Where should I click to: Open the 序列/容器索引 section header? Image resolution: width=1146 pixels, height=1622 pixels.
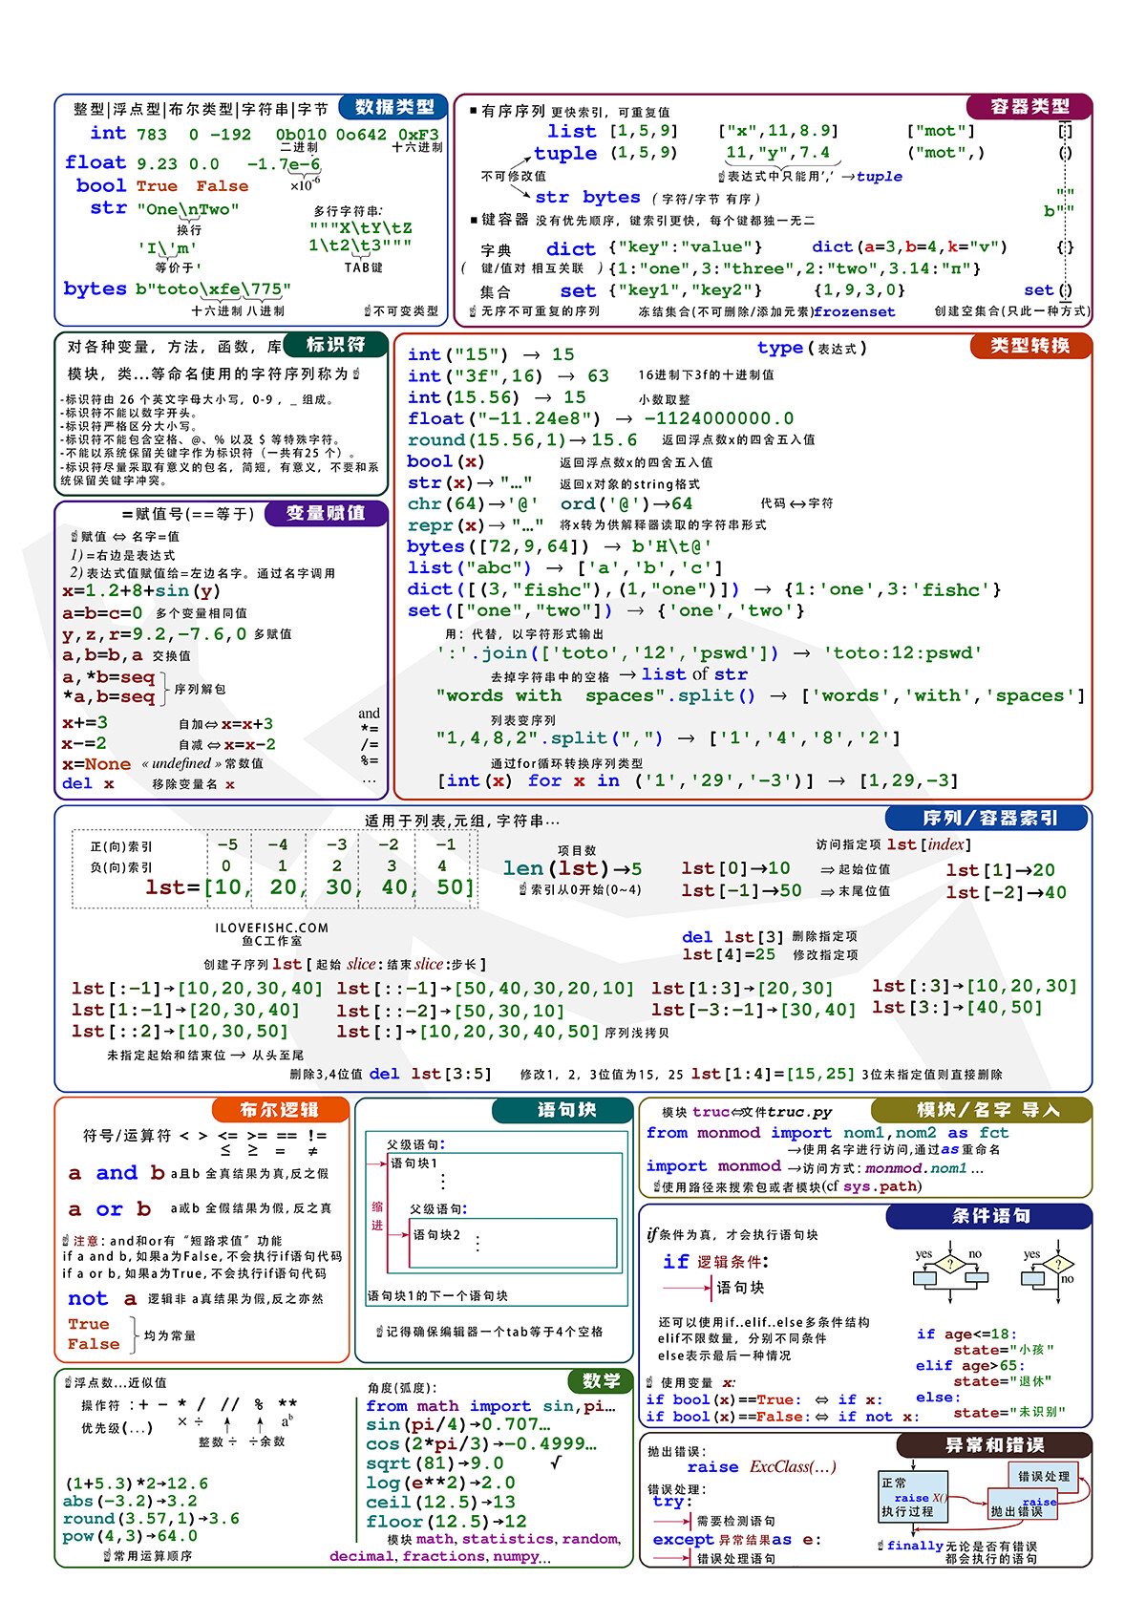tap(989, 819)
